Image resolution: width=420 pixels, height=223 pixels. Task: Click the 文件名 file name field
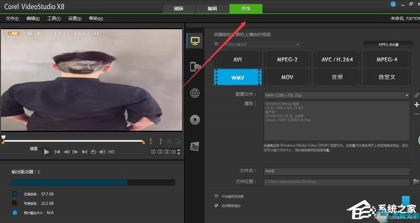click(x=337, y=171)
